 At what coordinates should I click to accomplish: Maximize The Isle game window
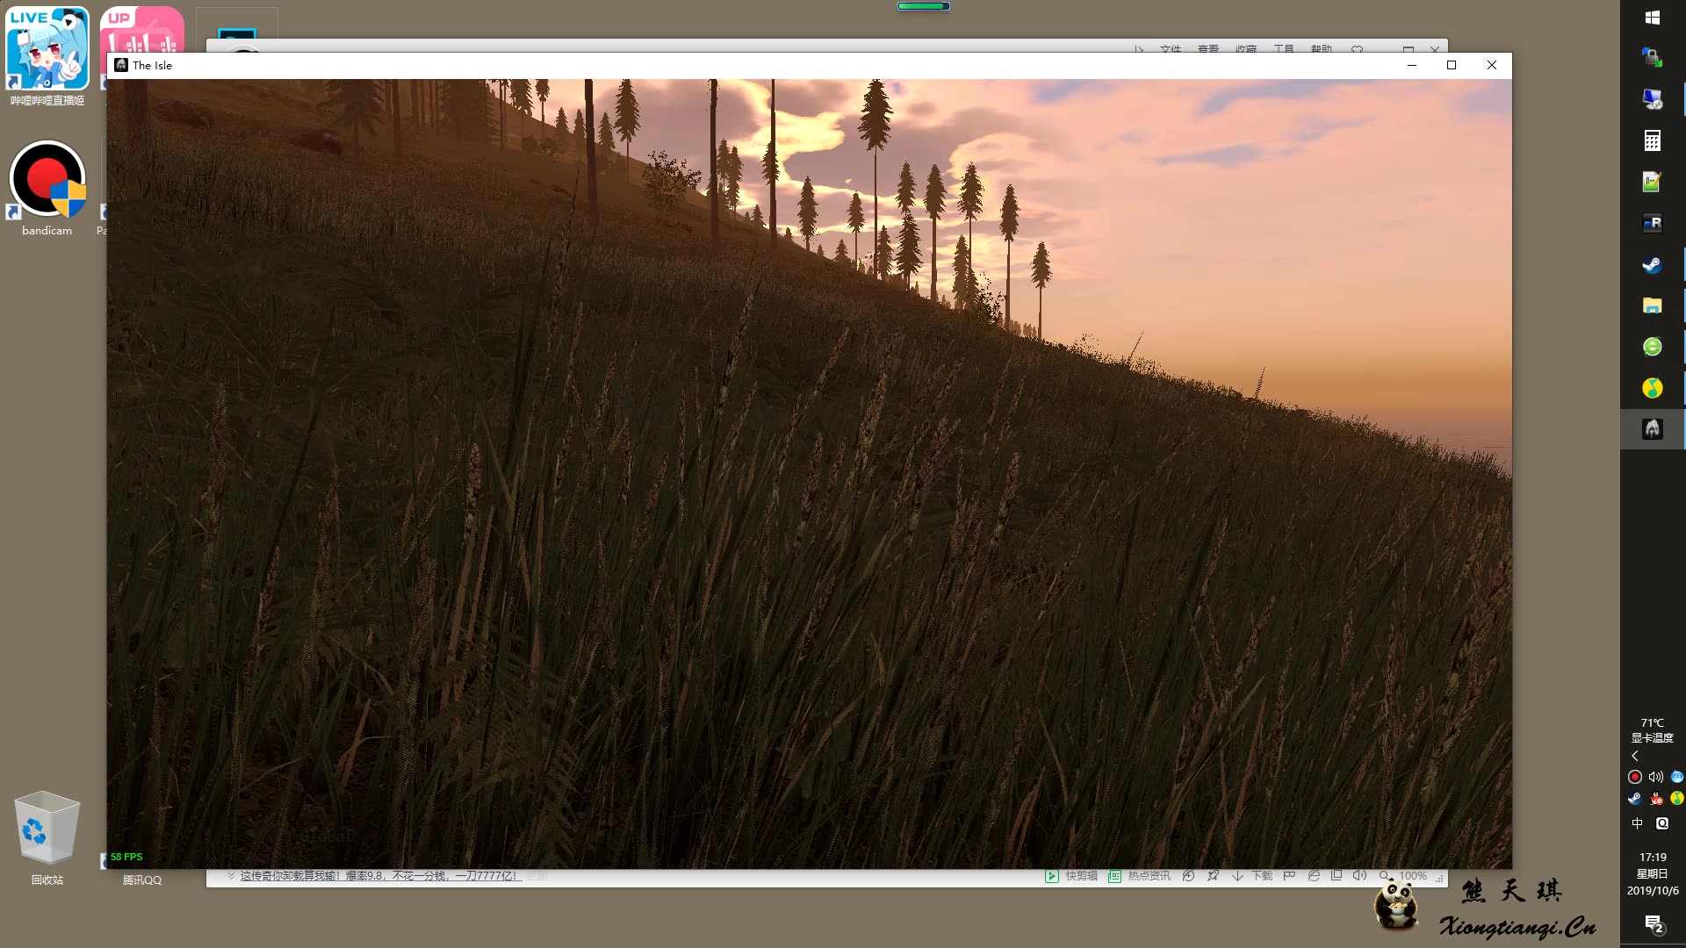point(1452,65)
